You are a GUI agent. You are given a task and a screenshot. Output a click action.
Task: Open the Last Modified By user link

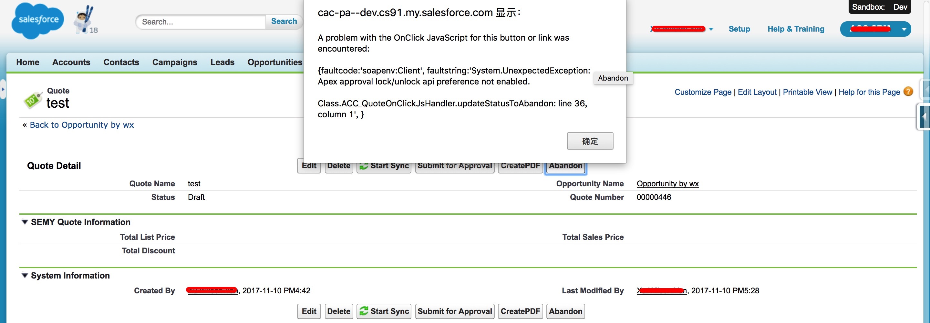tap(661, 290)
